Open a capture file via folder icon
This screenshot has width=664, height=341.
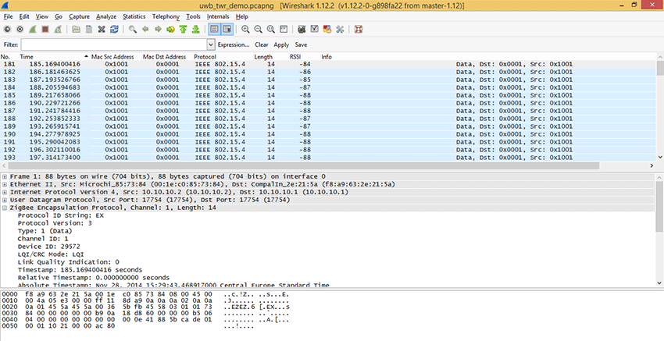75,30
